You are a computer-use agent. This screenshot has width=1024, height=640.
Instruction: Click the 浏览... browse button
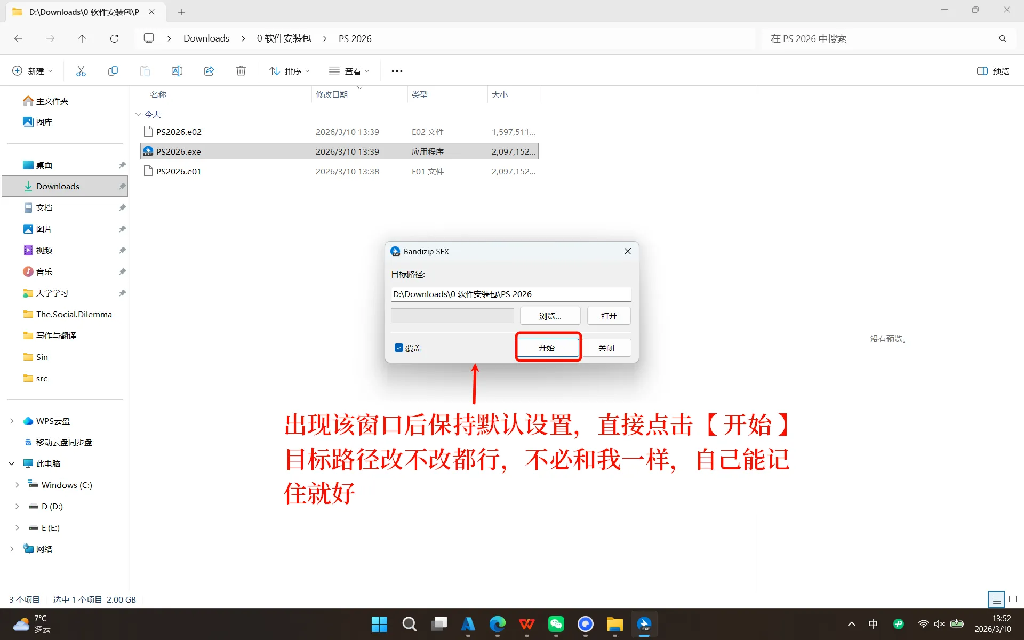pos(550,316)
